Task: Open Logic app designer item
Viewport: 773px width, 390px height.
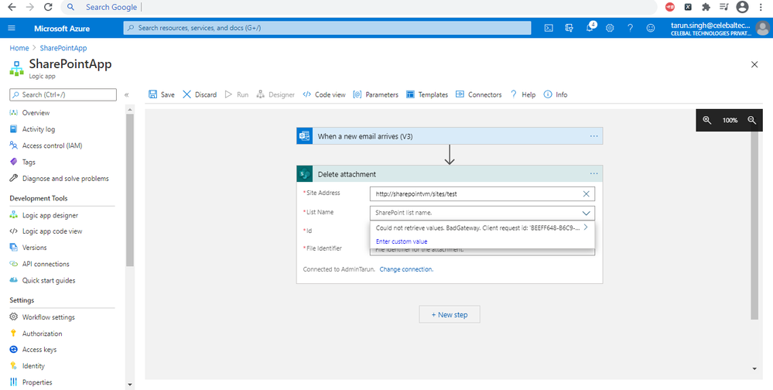Action: pyautogui.click(x=50, y=215)
